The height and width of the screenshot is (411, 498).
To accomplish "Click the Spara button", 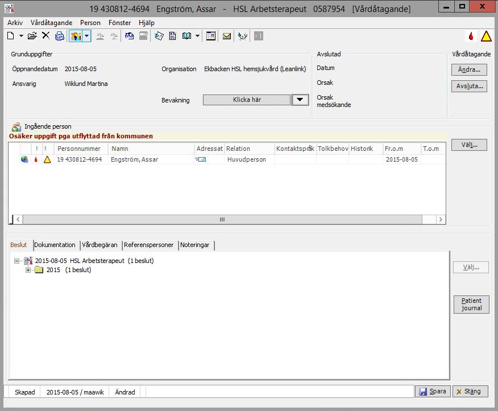I will [x=433, y=391].
